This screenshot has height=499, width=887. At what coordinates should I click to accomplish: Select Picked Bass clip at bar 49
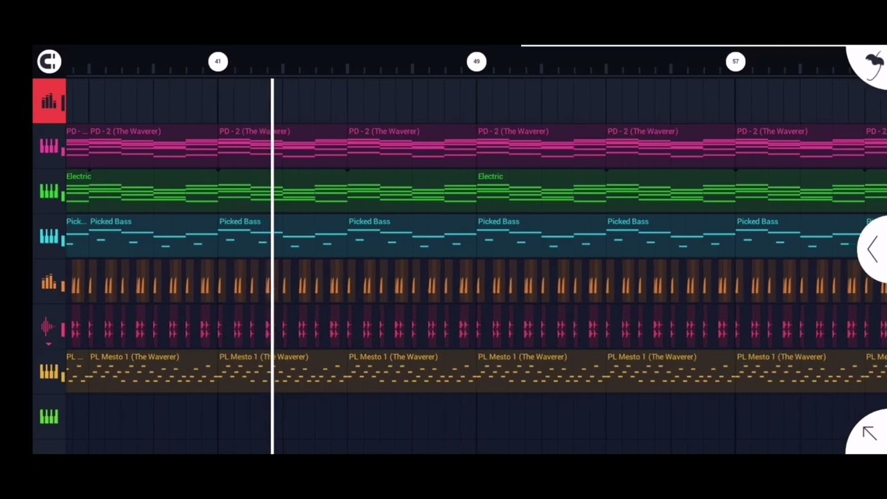click(x=541, y=236)
